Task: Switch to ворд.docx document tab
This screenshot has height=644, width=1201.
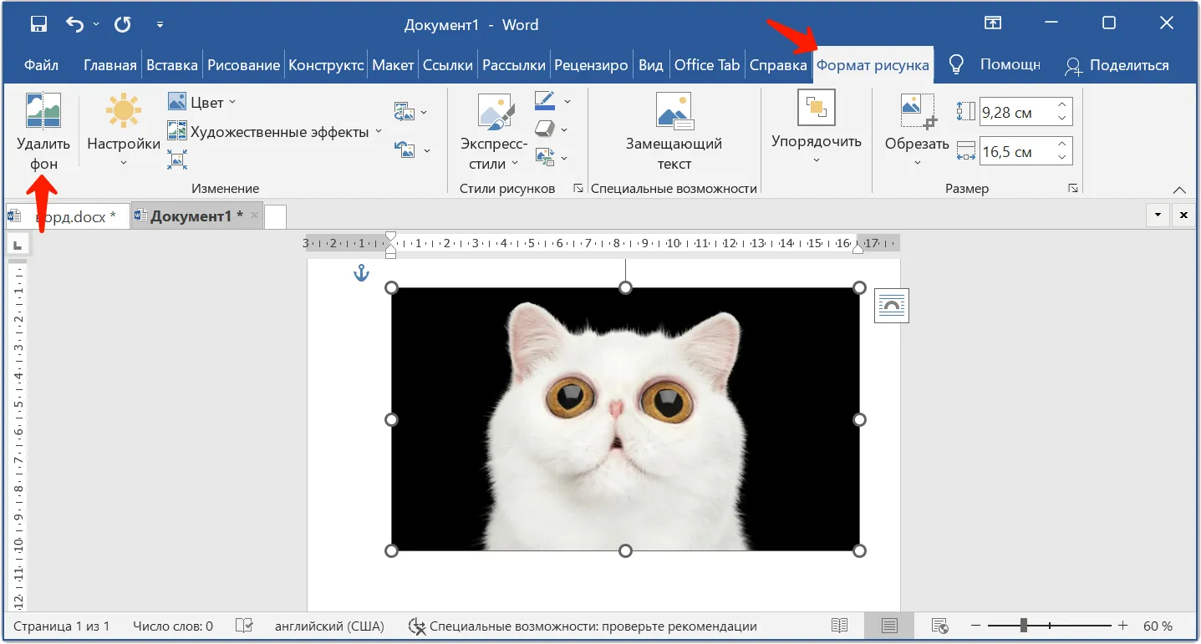Action: tap(68, 216)
